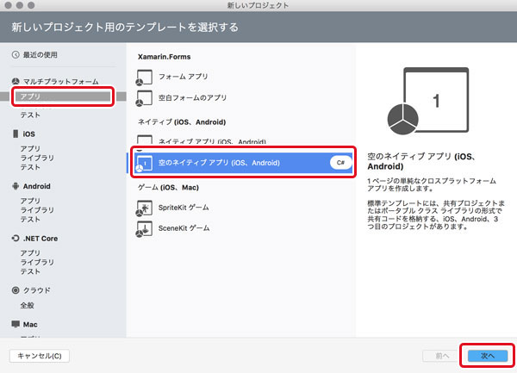Select the iOS category heading
517x373 pixels.
[x=29, y=134]
